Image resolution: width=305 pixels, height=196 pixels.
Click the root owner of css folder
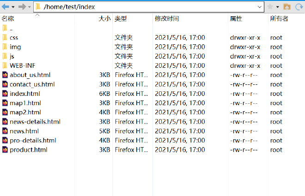pos(276,38)
